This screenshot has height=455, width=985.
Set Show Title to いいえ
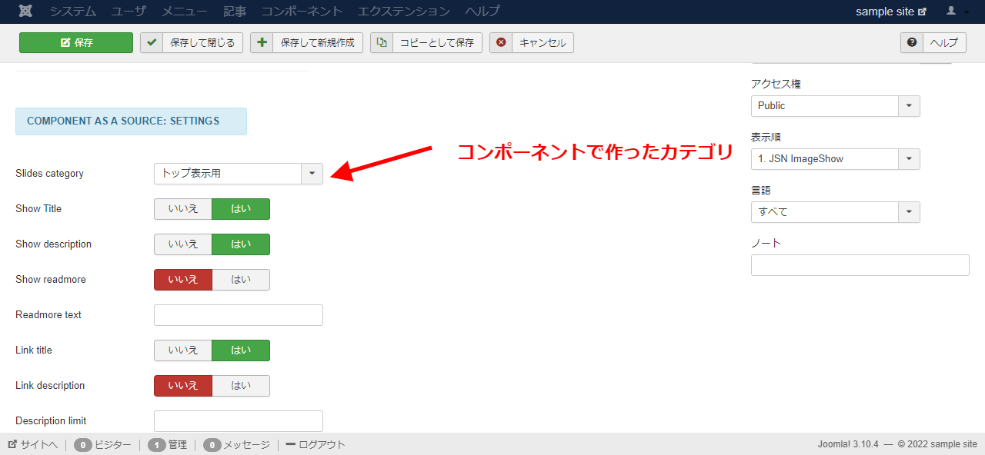[183, 209]
